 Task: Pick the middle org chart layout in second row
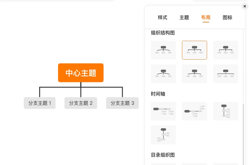pyautogui.click(x=195, y=74)
